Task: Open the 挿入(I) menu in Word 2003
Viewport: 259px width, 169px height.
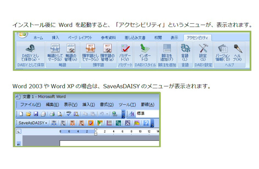Action: [x=89, y=104]
